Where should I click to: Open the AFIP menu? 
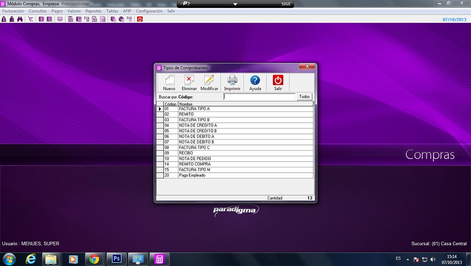point(127,11)
